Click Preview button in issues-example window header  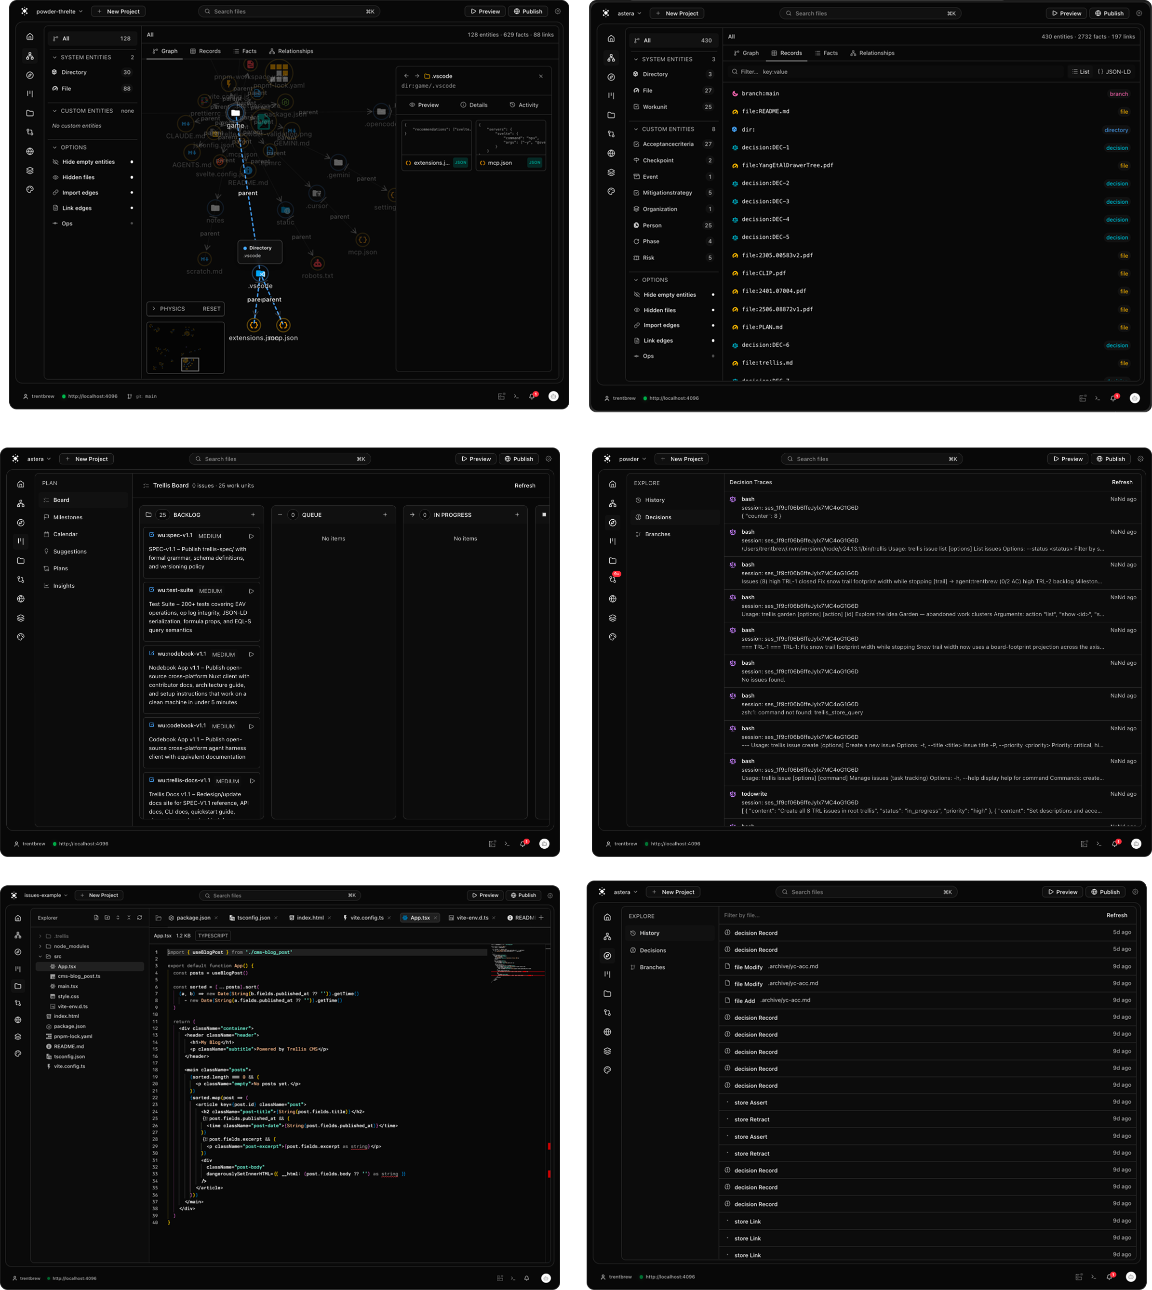484,895
